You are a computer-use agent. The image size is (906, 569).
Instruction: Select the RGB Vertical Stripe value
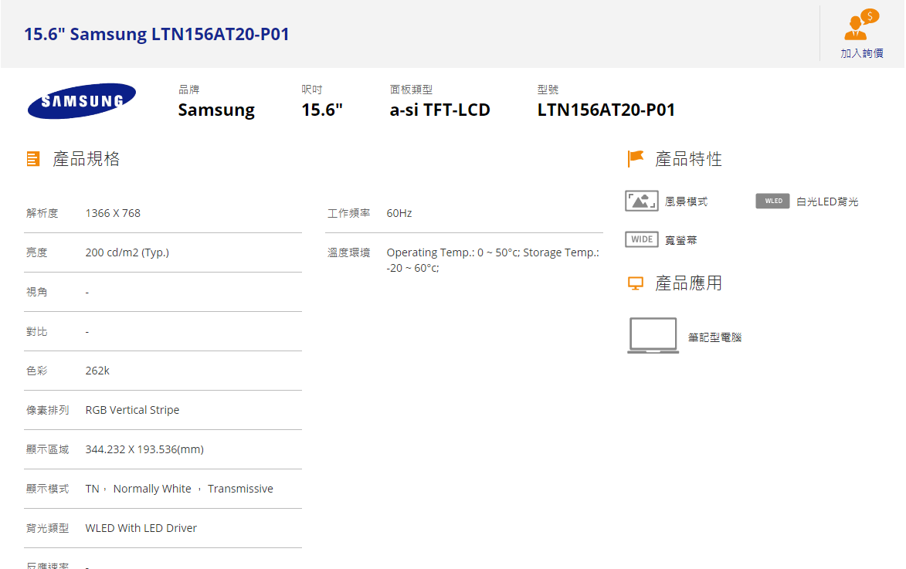click(132, 410)
